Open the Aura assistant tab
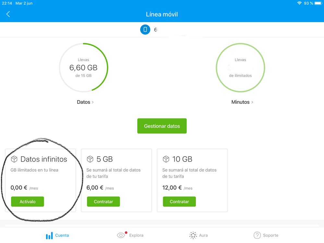 pyautogui.click(x=198, y=235)
